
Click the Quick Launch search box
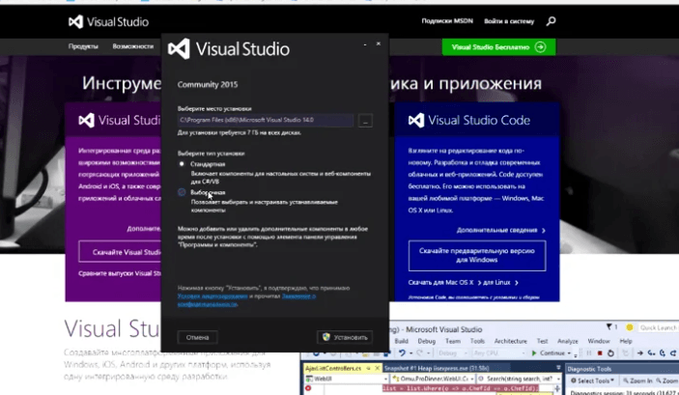pyautogui.click(x=658, y=327)
